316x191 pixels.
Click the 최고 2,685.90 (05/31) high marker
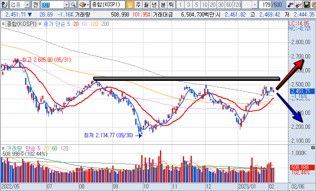pos(43,60)
